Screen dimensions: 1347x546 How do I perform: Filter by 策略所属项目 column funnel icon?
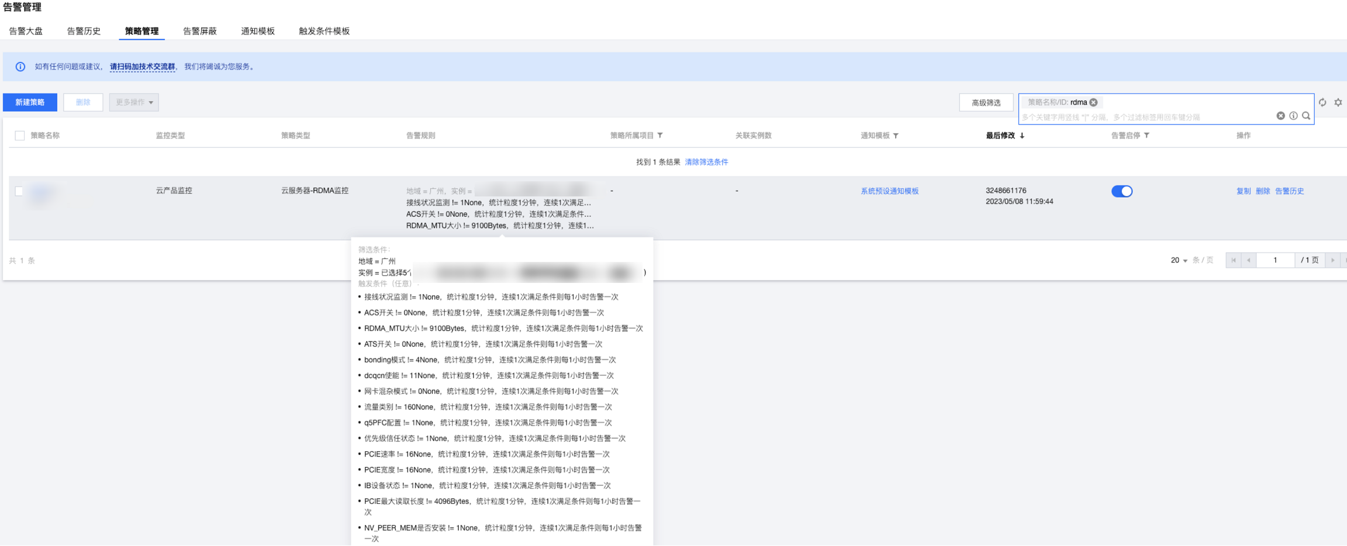pos(660,136)
